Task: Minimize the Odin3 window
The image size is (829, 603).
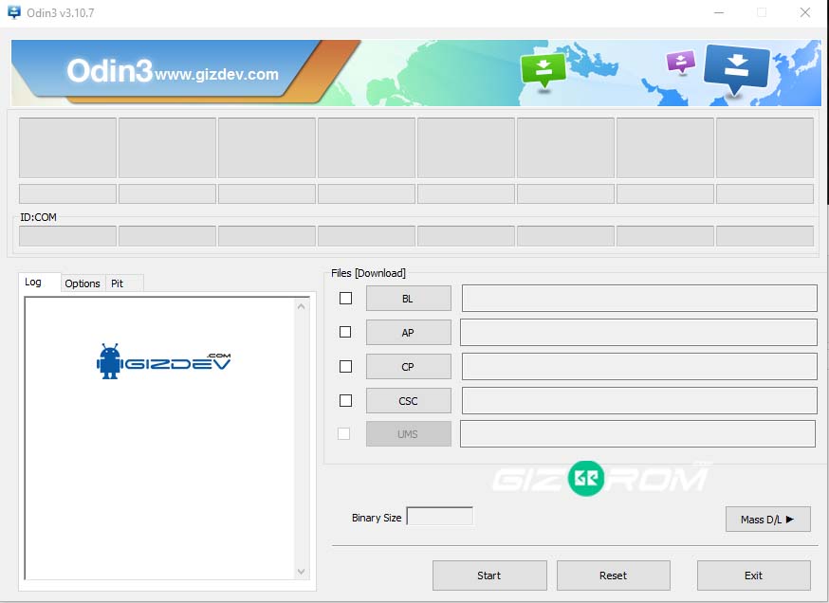Action: (719, 12)
